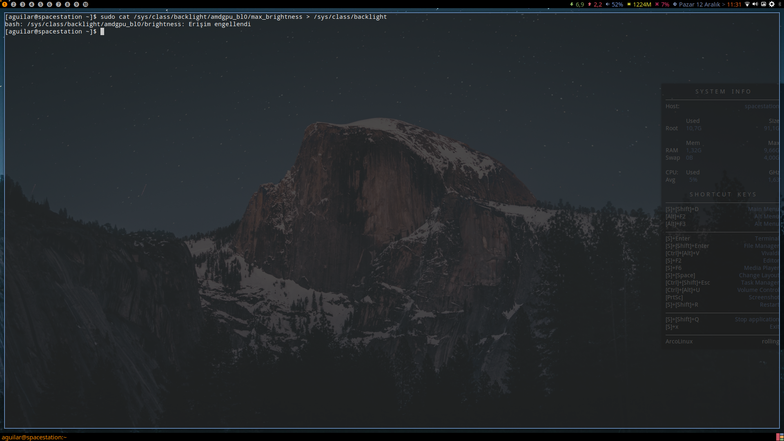Click the green download speed indicator

coord(579,4)
